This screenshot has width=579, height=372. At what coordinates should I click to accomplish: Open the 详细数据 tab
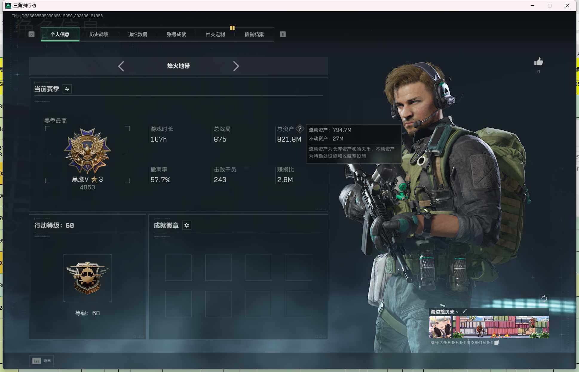coord(138,34)
